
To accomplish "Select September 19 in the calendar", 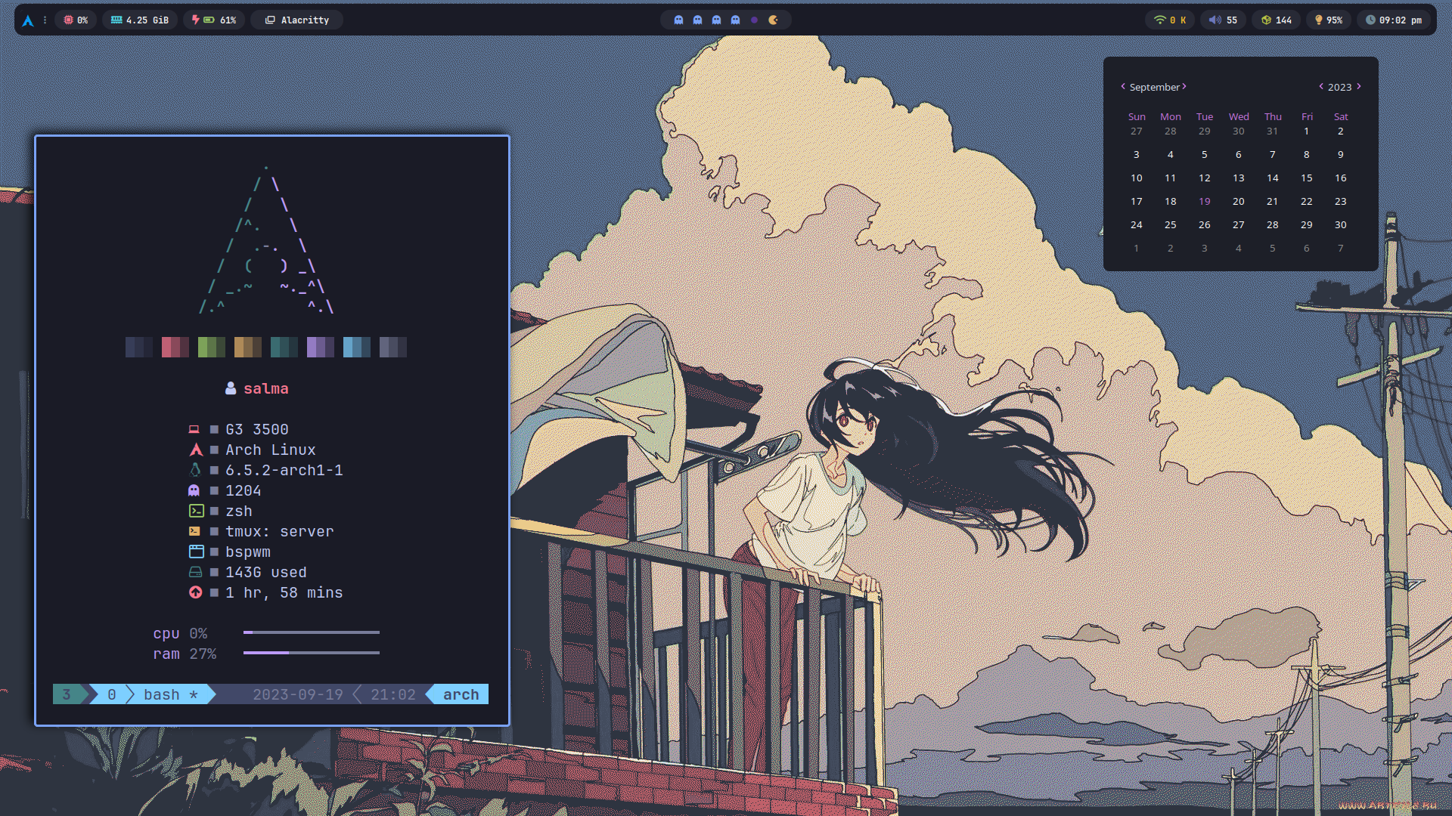I will point(1204,201).
